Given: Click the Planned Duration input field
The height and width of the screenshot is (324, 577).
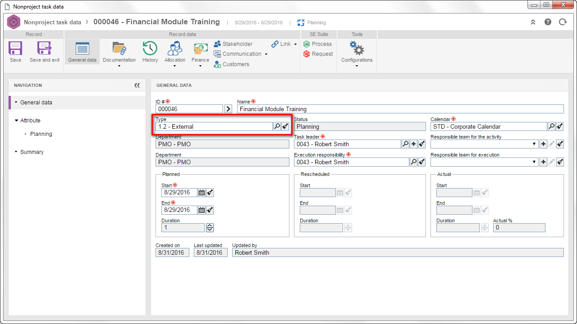Looking at the screenshot, I should (x=183, y=228).
